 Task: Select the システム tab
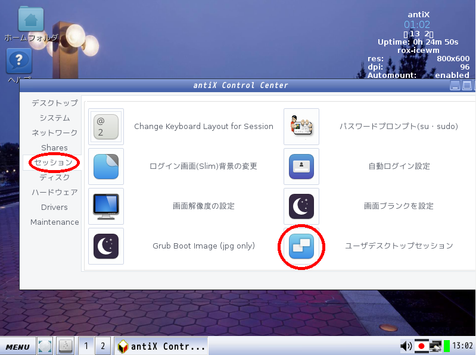pos(55,118)
